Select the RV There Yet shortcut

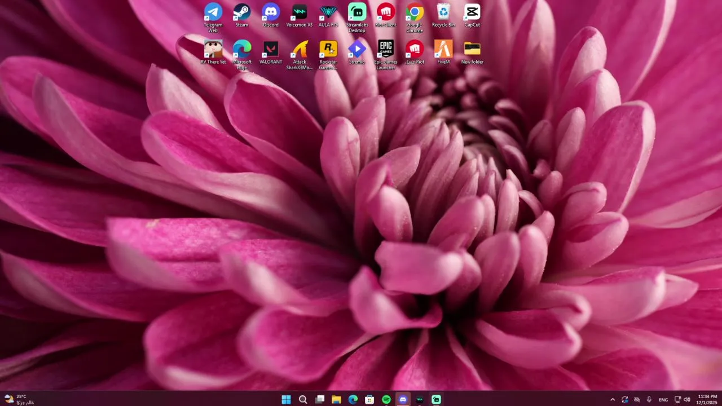[213, 52]
